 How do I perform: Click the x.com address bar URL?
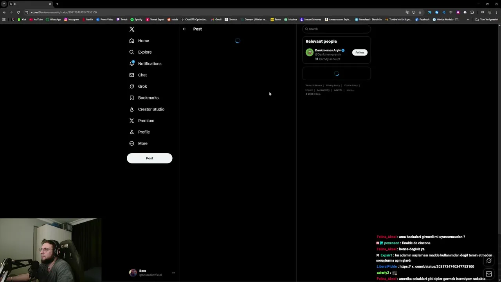64,12
